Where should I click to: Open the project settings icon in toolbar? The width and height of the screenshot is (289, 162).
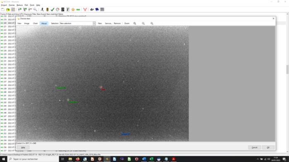pos(13,9)
